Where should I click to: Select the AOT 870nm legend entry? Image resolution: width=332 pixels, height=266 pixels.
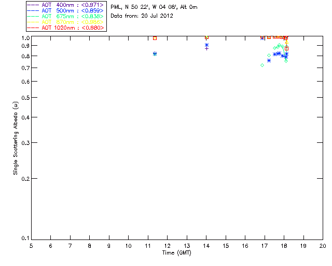tap(65, 22)
